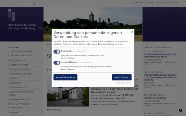Open Kontakte in sidebar menu

pos(13,113)
